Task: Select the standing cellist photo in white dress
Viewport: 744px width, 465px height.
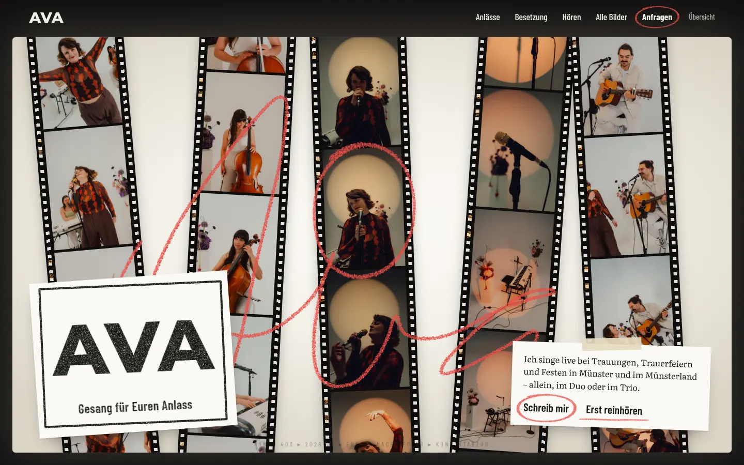Action: click(x=243, y=133)
